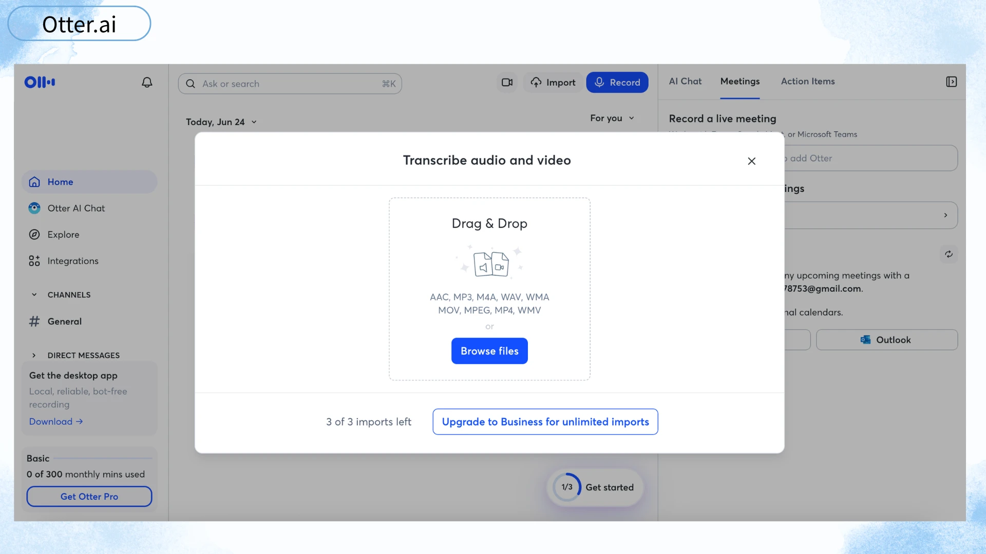Click the 'MOV, MPEG, MP4, WMV' formats text

click(489, 310)
